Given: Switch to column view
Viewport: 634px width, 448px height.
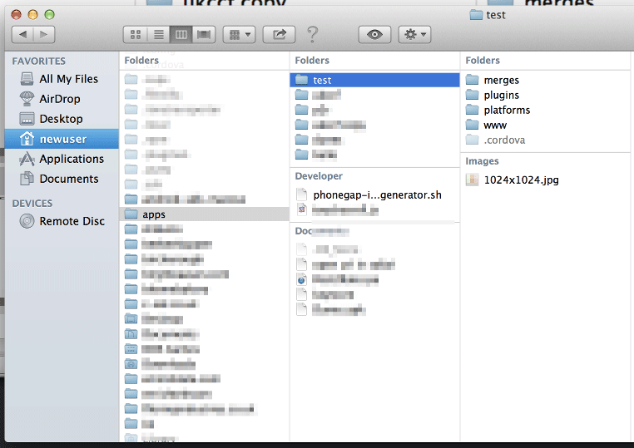Looking at the screenshot, I should 181,34.
